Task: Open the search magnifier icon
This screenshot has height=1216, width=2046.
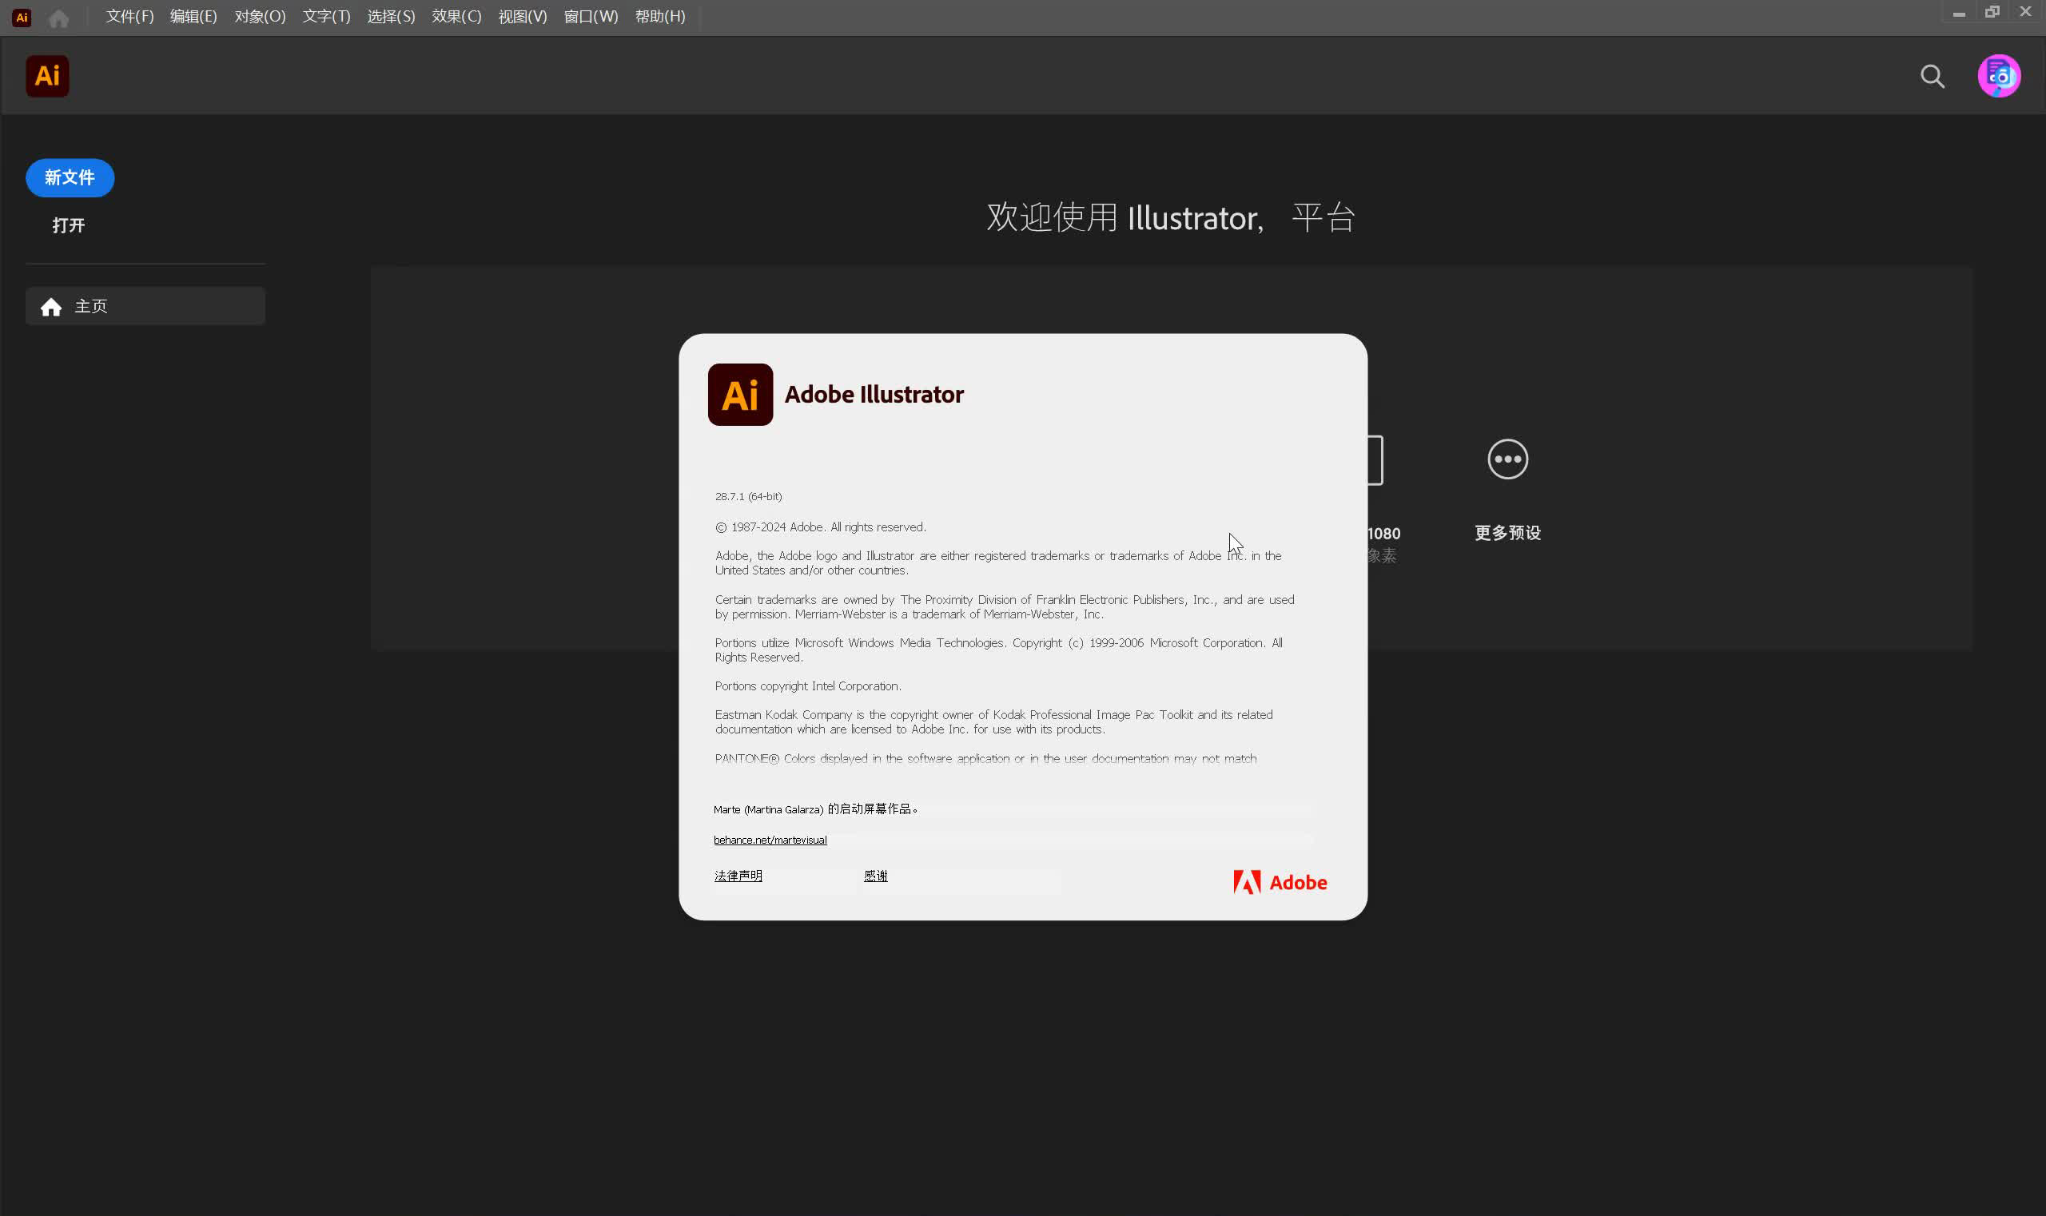Action: 1932,76
